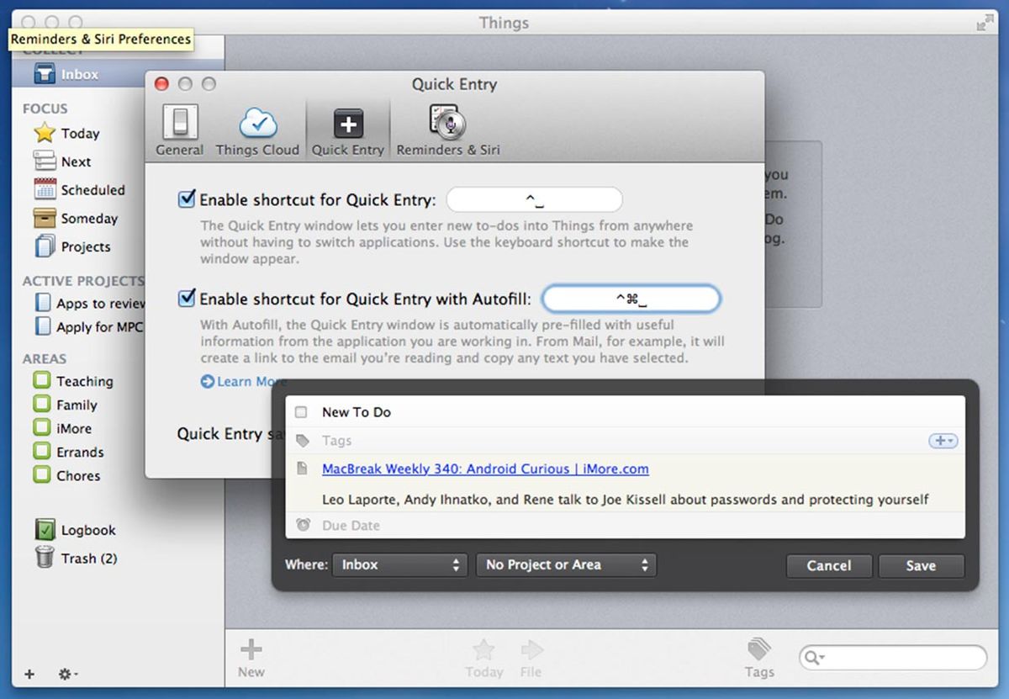Open the No Project or Area dropdown
The image size is (1009, 699).
coord(566,565)
